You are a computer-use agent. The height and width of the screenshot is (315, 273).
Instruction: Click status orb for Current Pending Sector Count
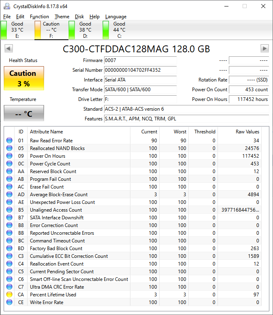[9, 271]
